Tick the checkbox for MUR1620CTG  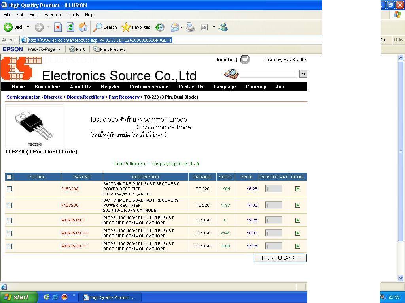point(9,246)
